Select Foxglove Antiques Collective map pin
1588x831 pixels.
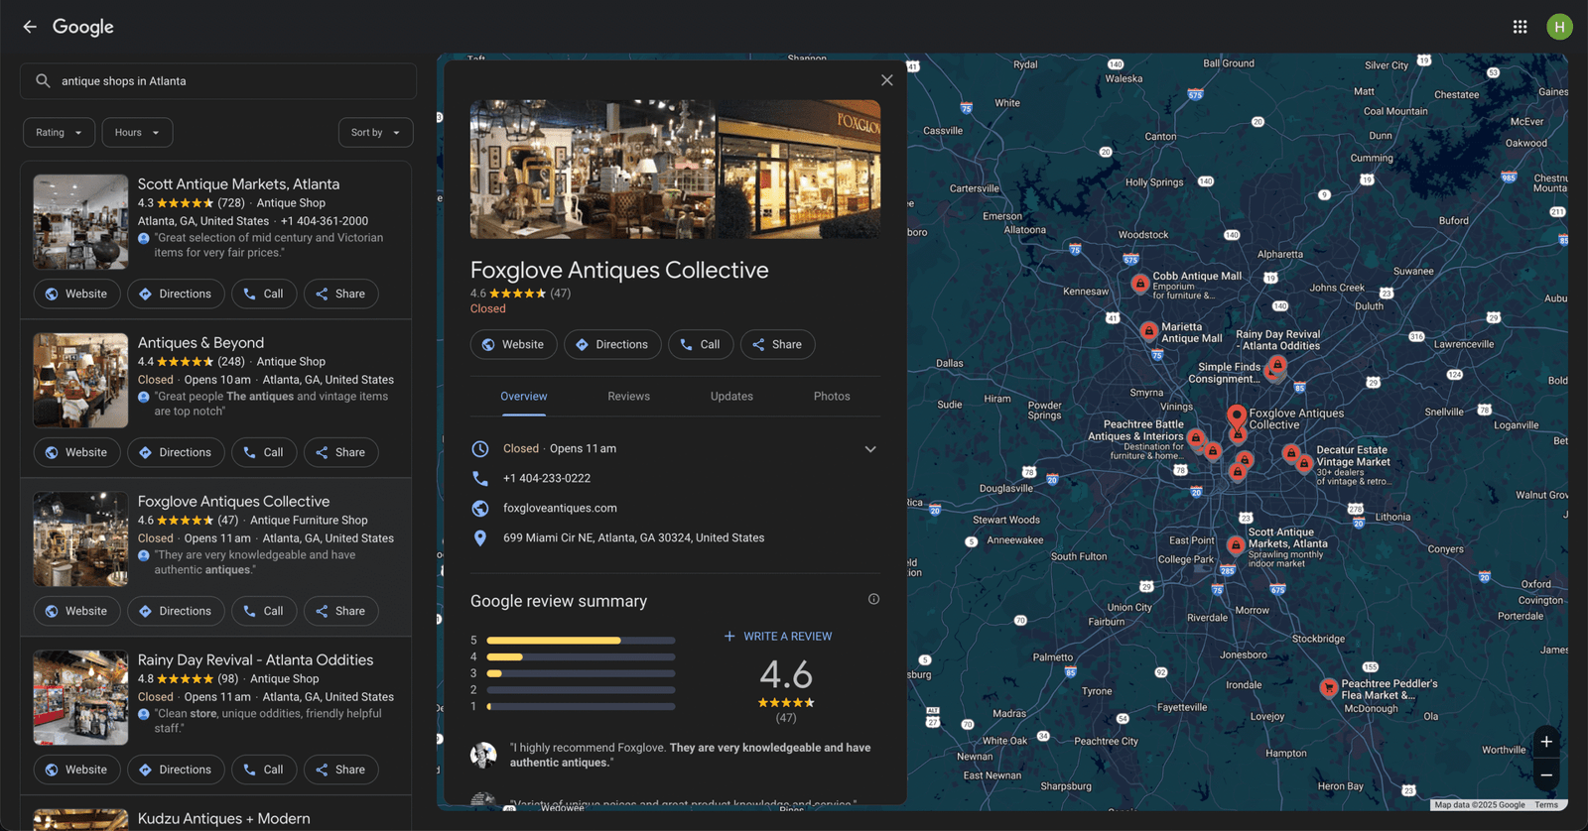coord(1237,415)
